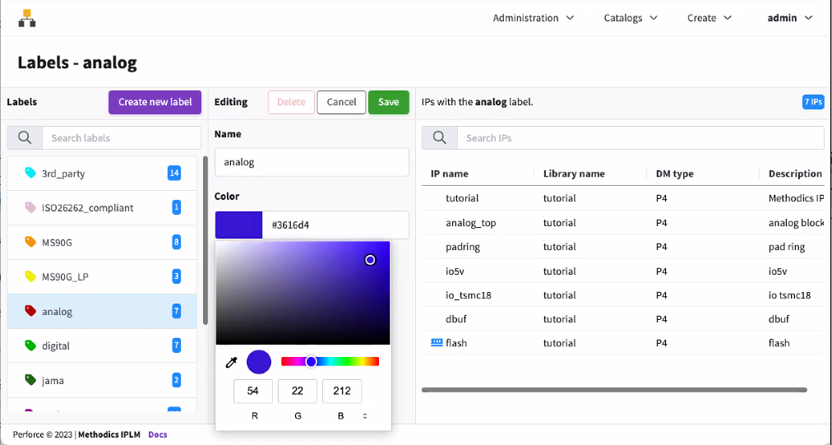
Task: Click the search magnifier icon for labels
Action: click(x=25, y=138)
